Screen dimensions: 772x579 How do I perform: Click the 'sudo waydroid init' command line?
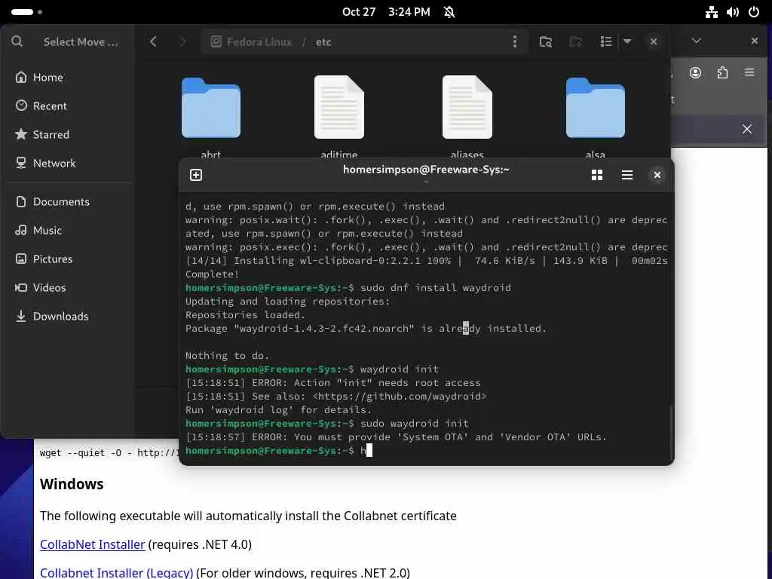[415, 424]
